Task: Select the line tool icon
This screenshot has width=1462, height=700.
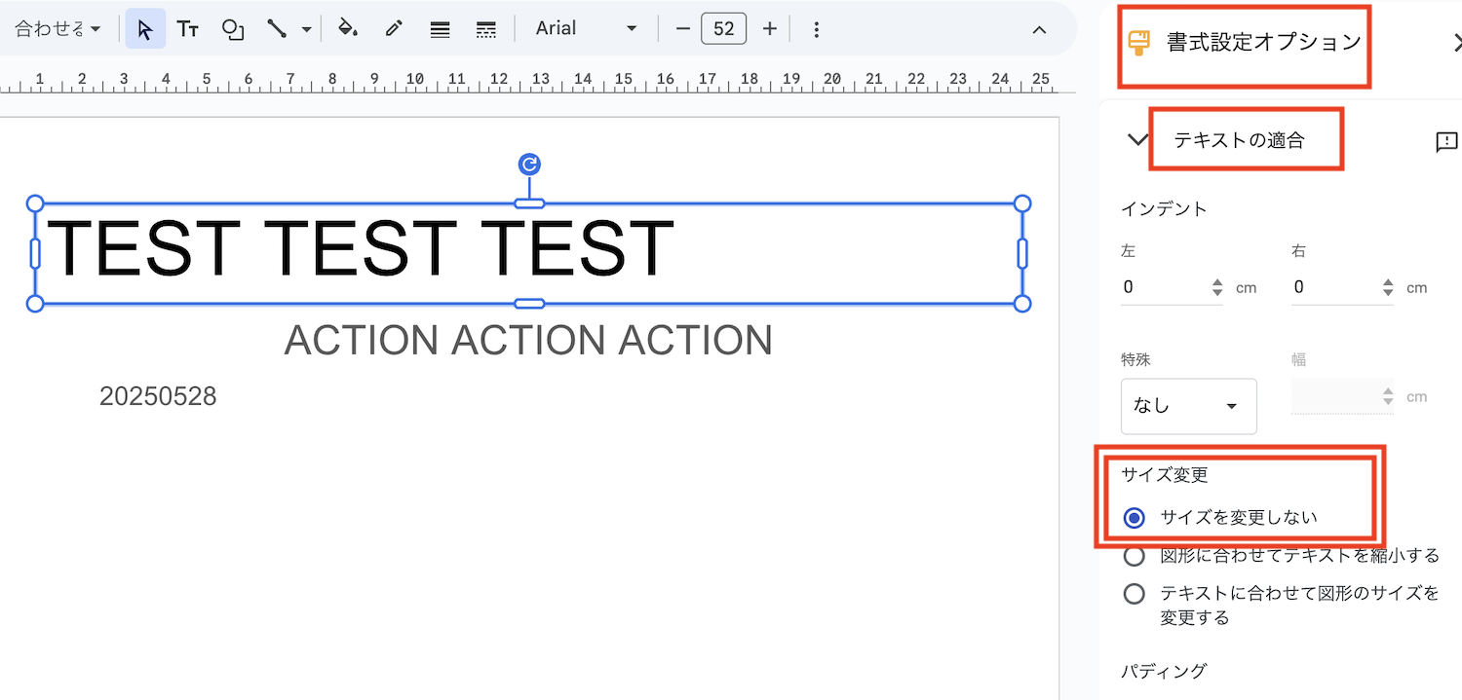Action: [278, 29]
